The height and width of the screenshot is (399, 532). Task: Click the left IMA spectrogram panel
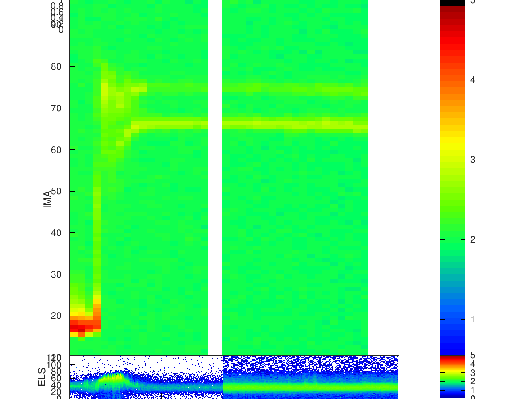pos(139,177)
